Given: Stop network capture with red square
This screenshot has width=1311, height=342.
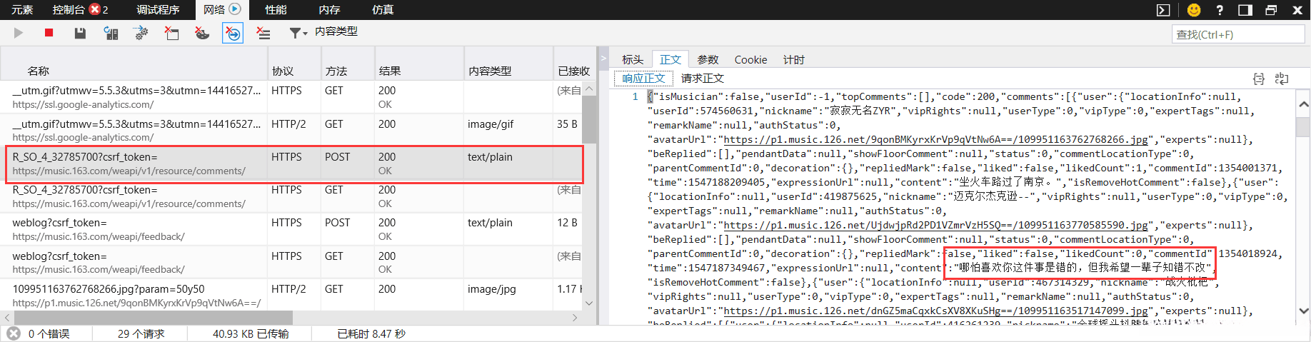Looking at the screenshot, I should (x=49, y=33).
